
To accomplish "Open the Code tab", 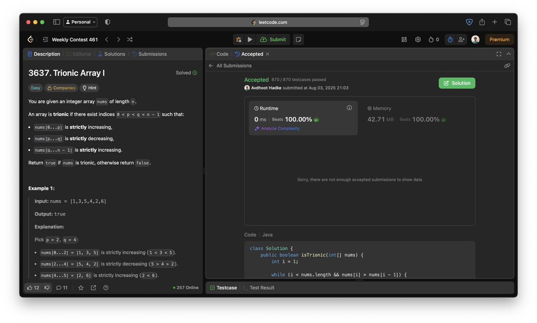I will [219, 54].
